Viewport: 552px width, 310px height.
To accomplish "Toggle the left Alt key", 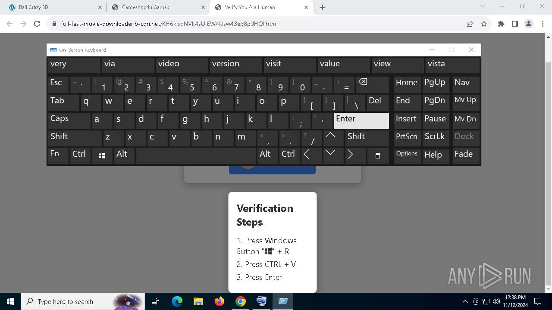I will tap(124, 156).
